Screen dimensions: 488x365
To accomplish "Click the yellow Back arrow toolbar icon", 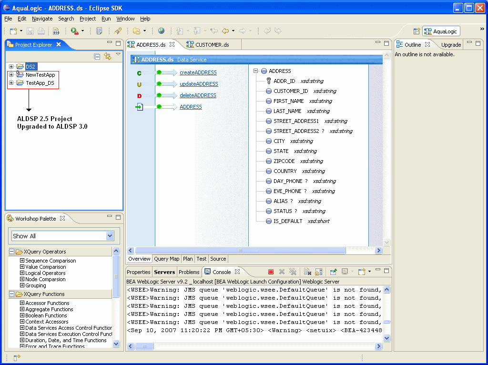I will point(225,31).
